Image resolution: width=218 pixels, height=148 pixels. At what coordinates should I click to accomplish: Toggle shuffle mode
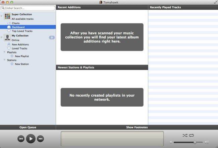tap(185, 135)
